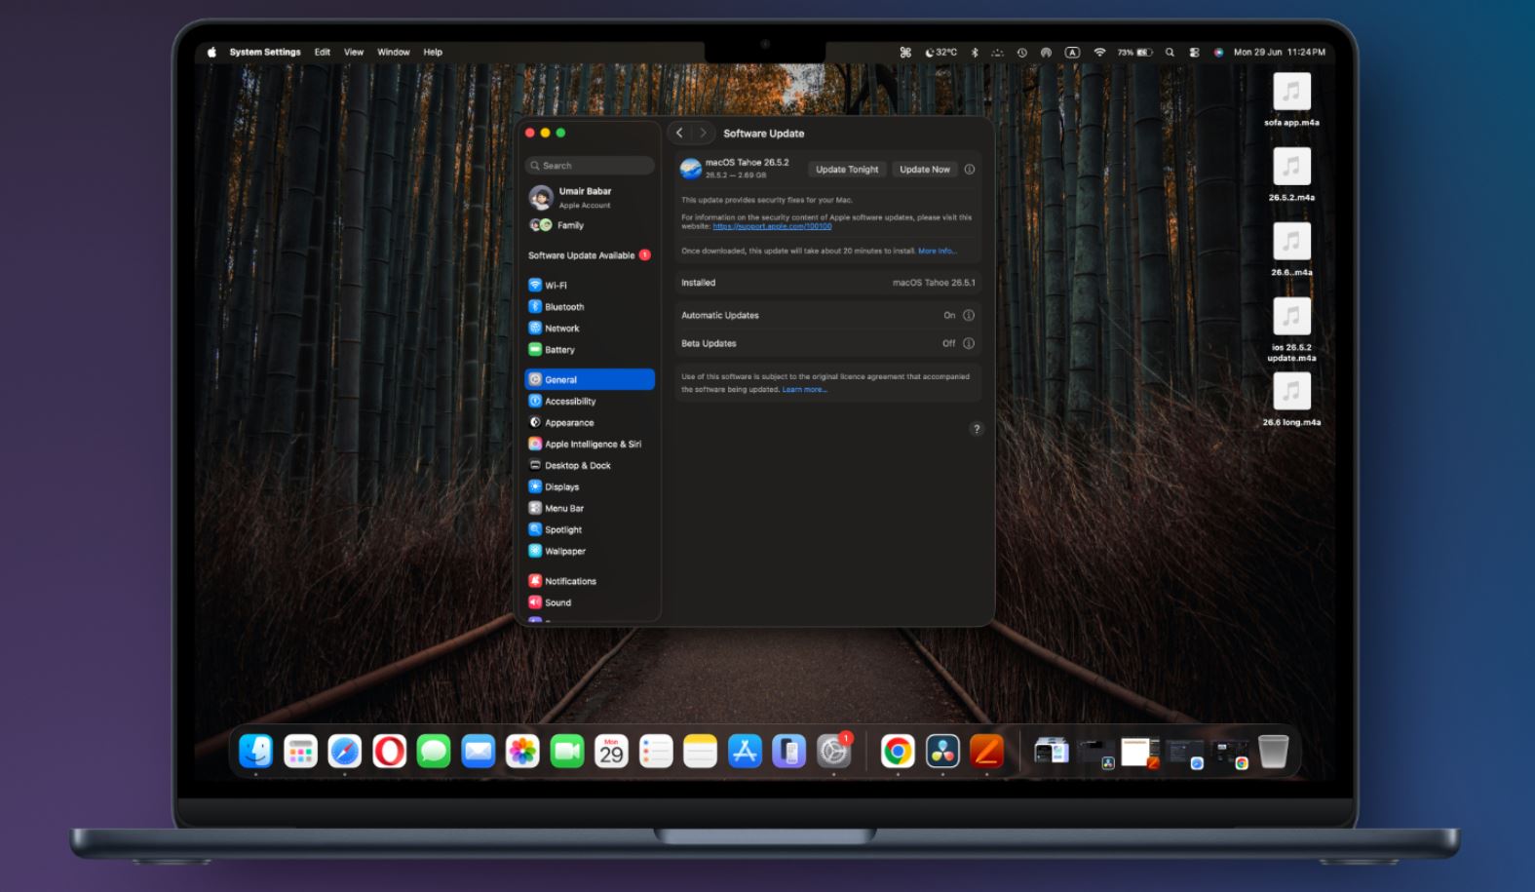Open Safari from the Dock
The image size is (1535, 892).
click(345, 751)
